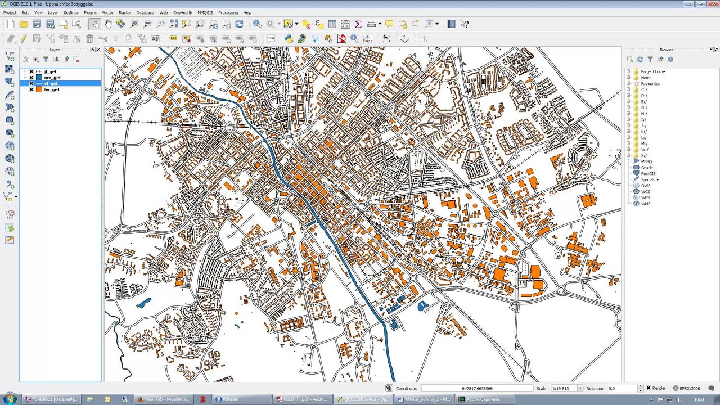Click the jl_get line symbol swatch
This screenshot has width=720, height=405.
[x=39, y=71]
